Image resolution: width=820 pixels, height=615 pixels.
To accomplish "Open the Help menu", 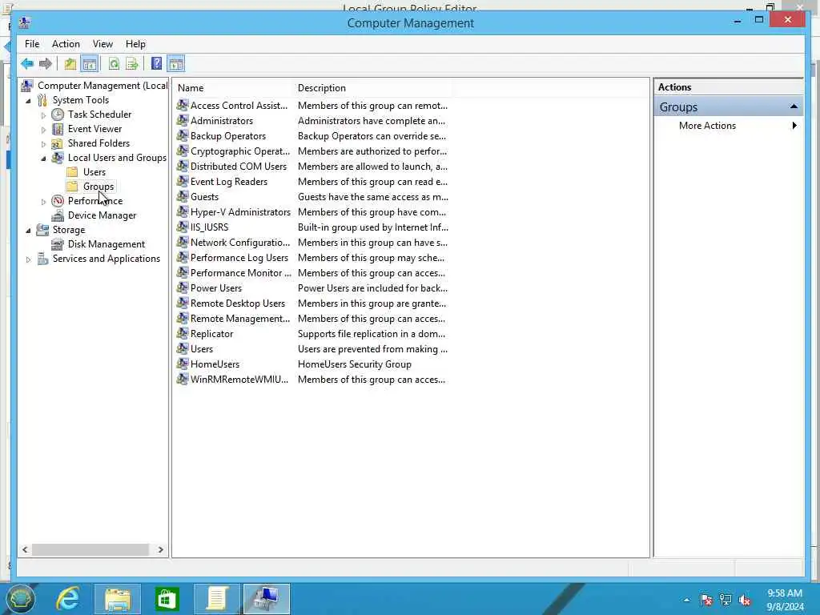I will pyautogui.click(x=135, y=44).
